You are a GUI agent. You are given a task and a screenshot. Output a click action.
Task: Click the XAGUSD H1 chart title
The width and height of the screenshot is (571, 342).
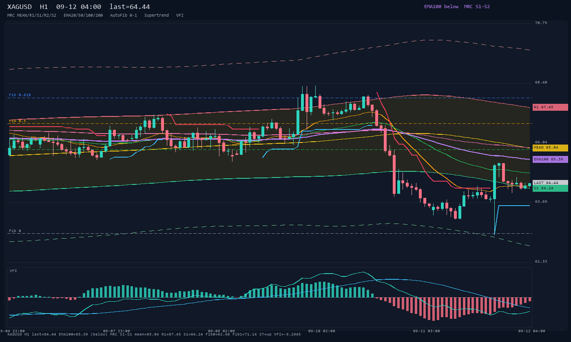tap(79, 7)
